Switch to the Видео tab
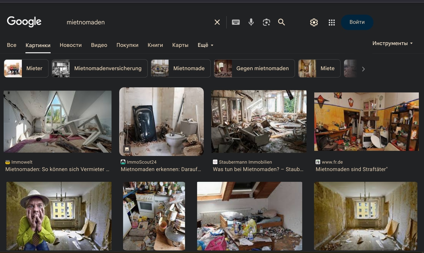 [99, 45]
